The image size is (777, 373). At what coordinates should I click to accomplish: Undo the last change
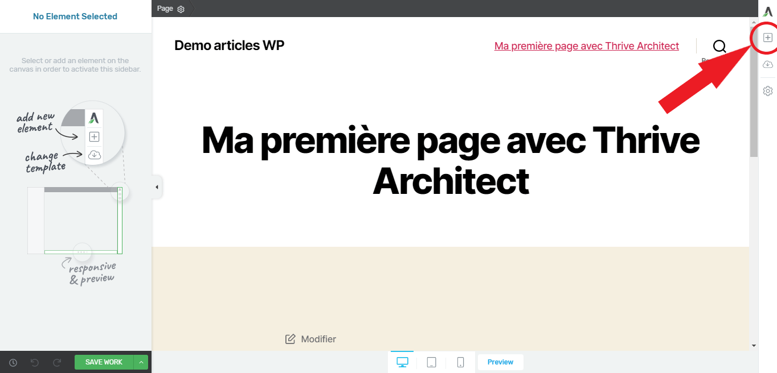(x=35, y=362)
